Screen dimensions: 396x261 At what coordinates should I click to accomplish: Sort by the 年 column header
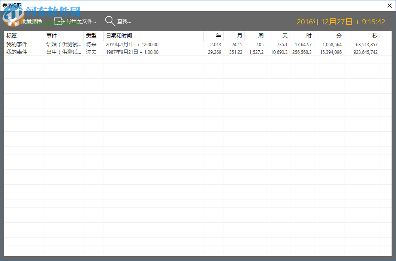point(219,36)
